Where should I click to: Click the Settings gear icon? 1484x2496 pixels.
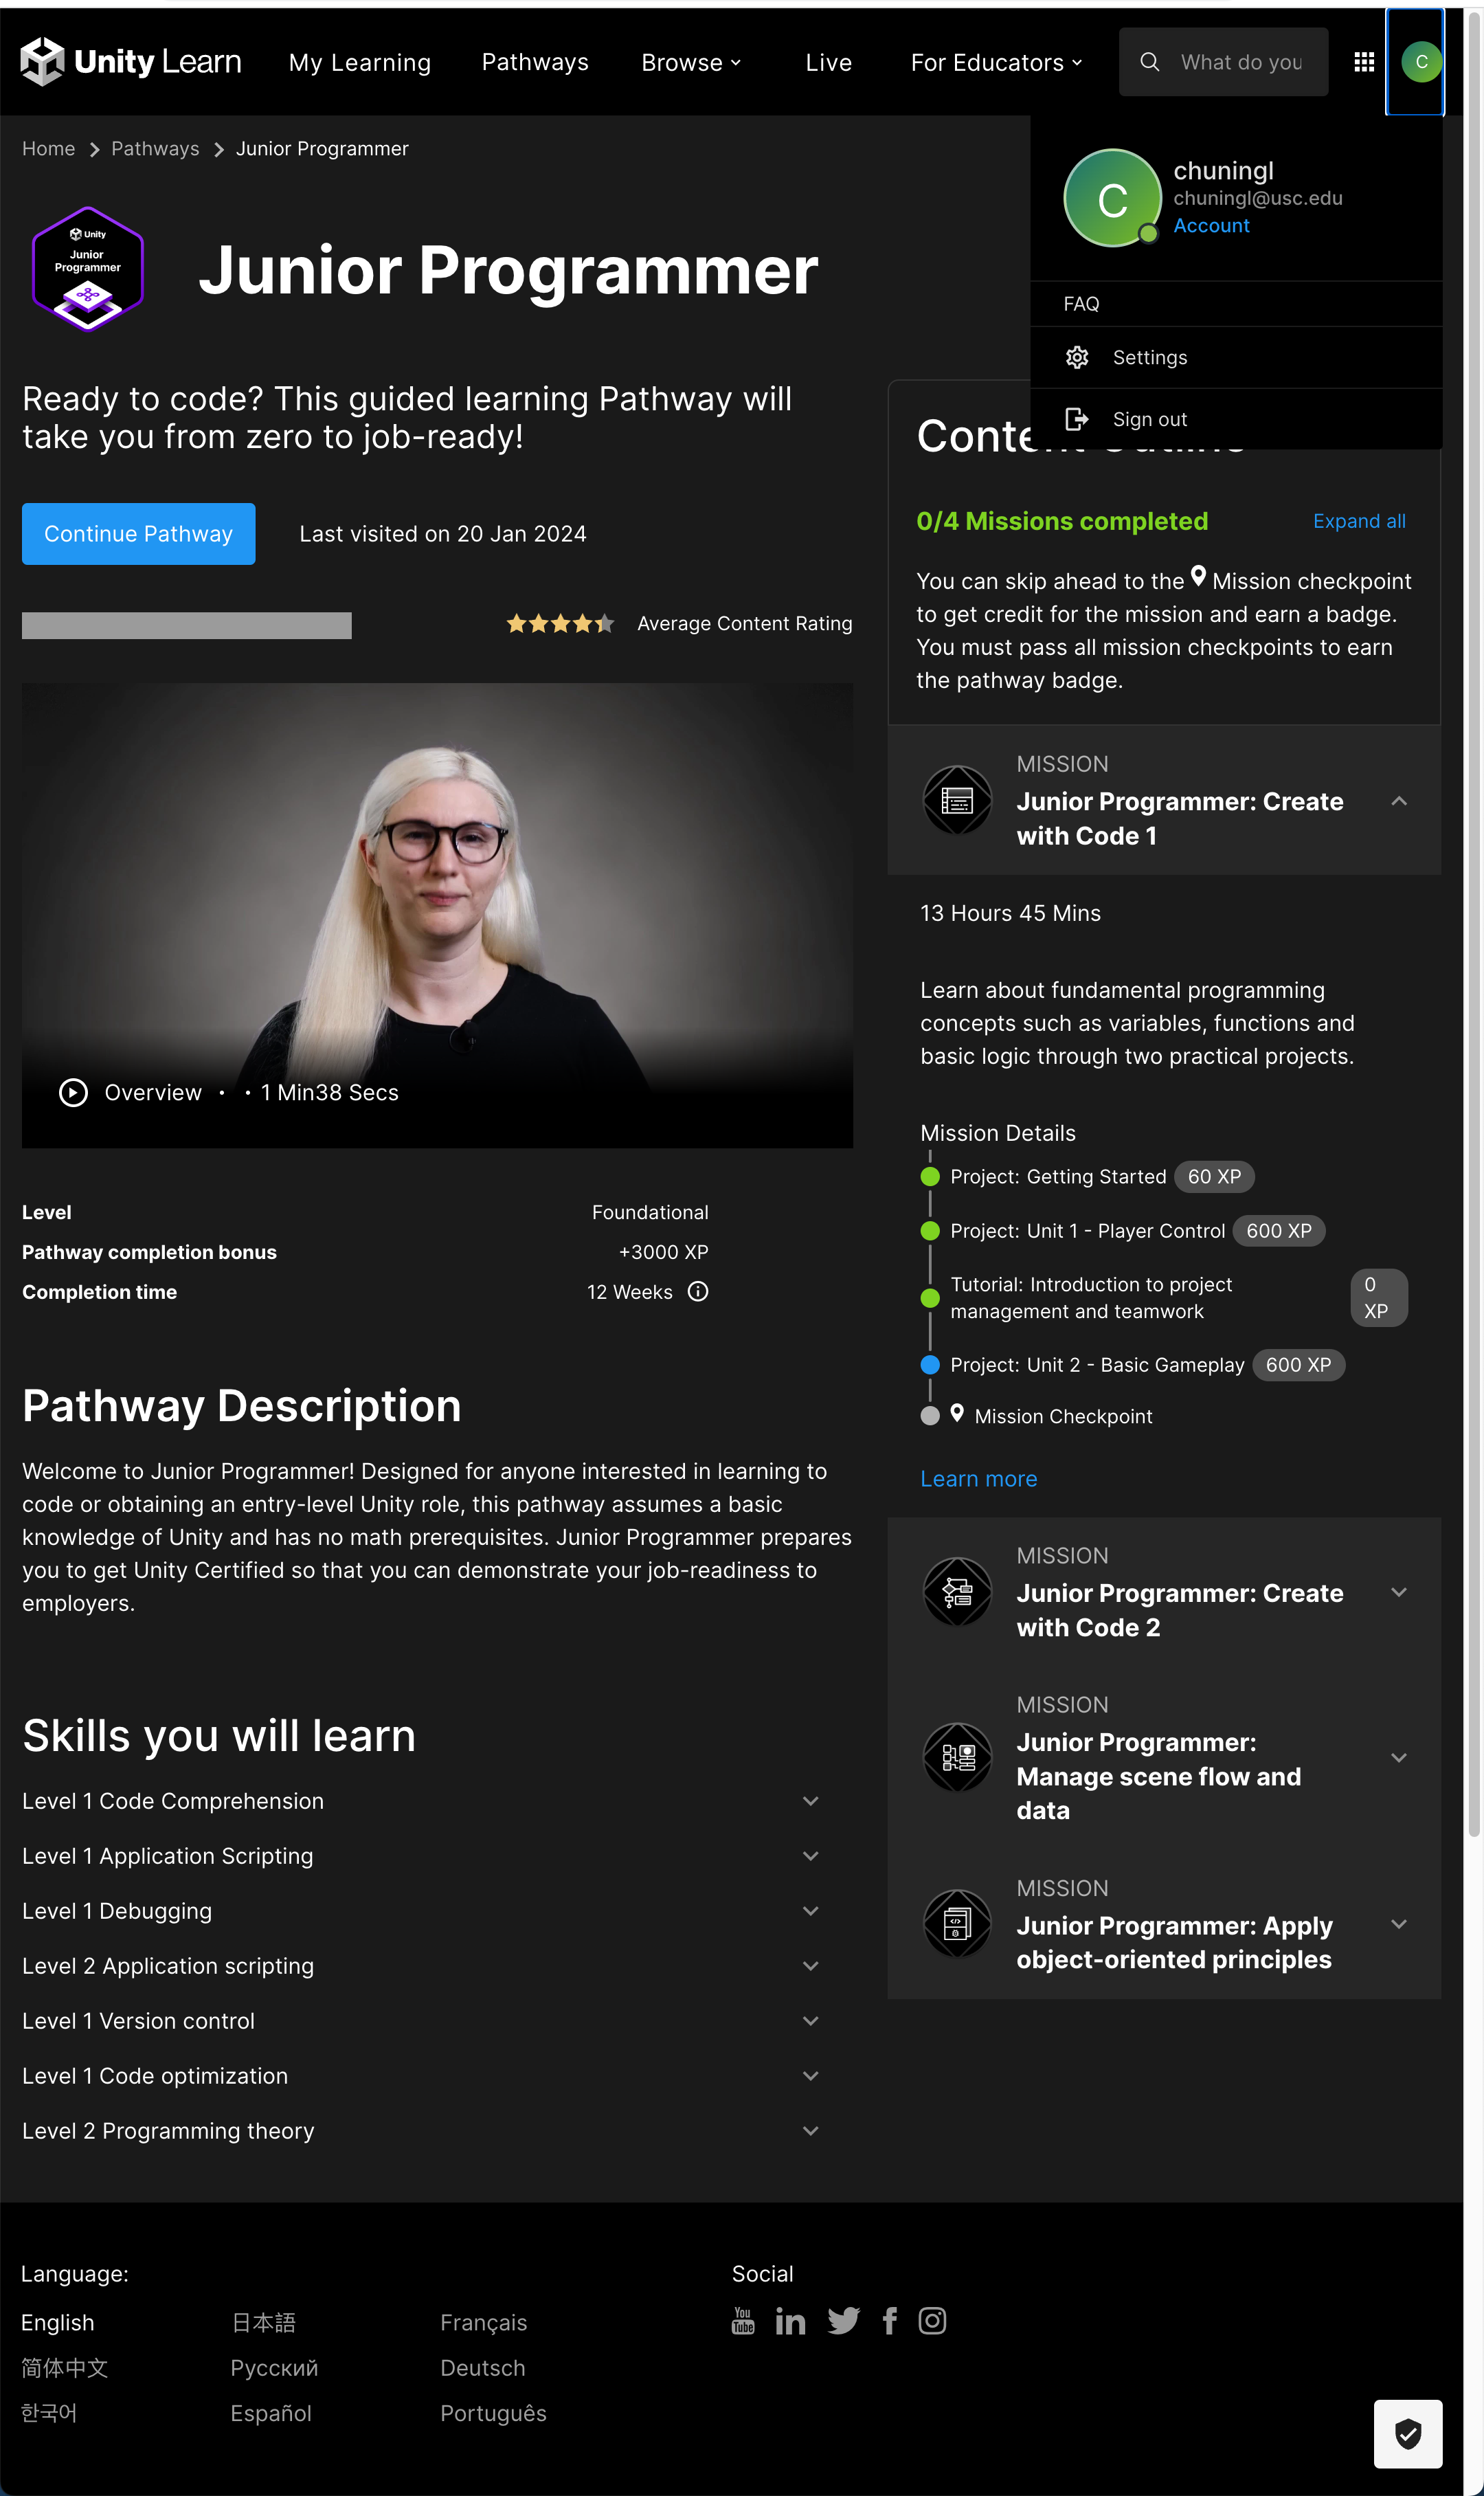pyautogui.click(x=1076, y=358)
